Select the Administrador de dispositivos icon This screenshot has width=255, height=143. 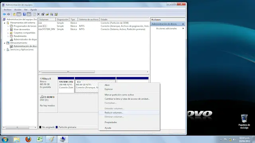(12, 39)
